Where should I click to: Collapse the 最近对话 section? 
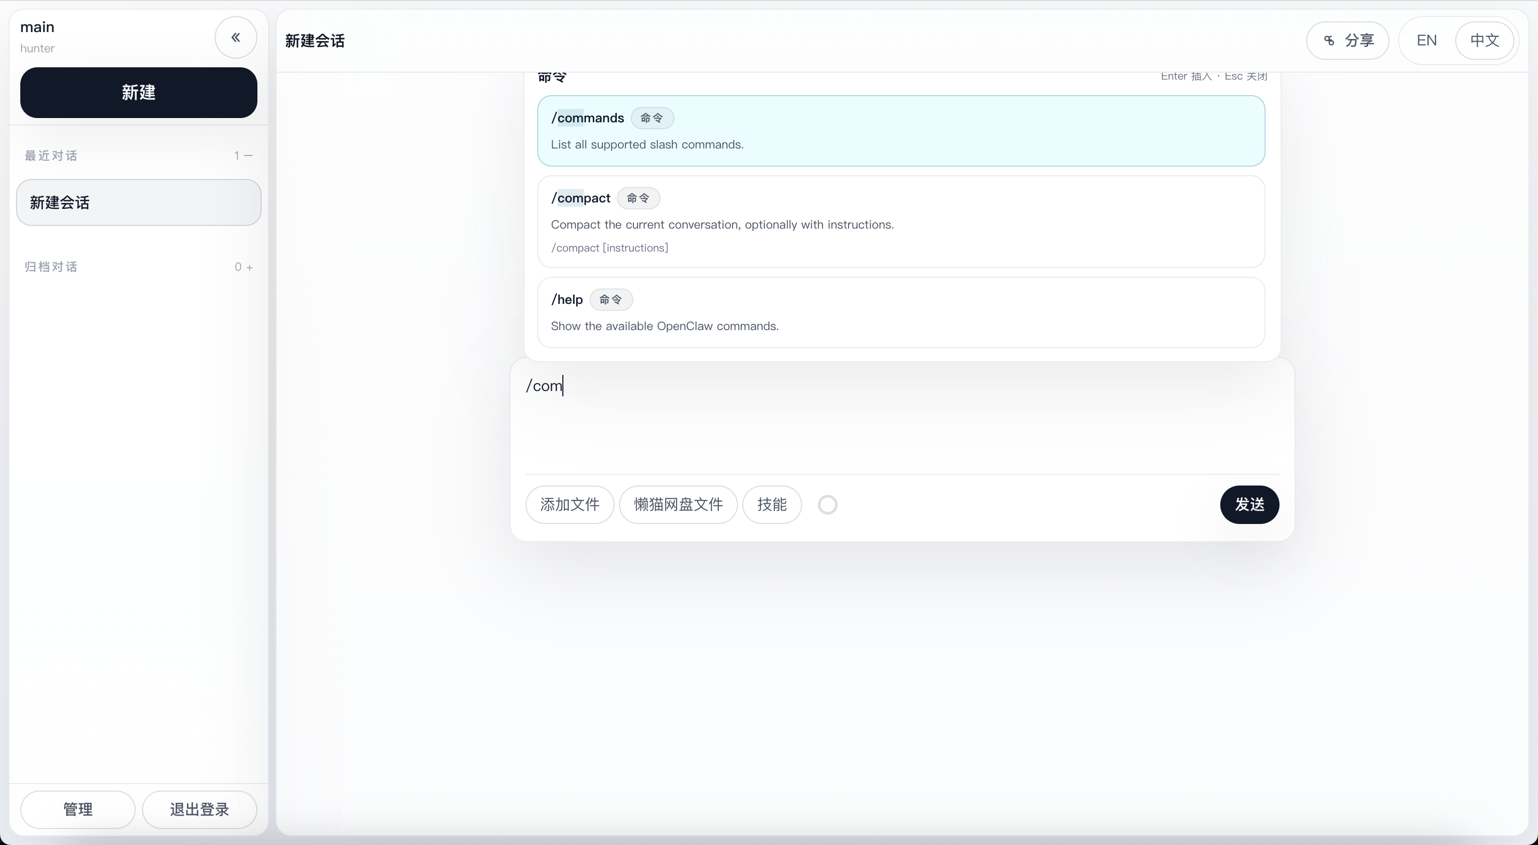(248, 156)
